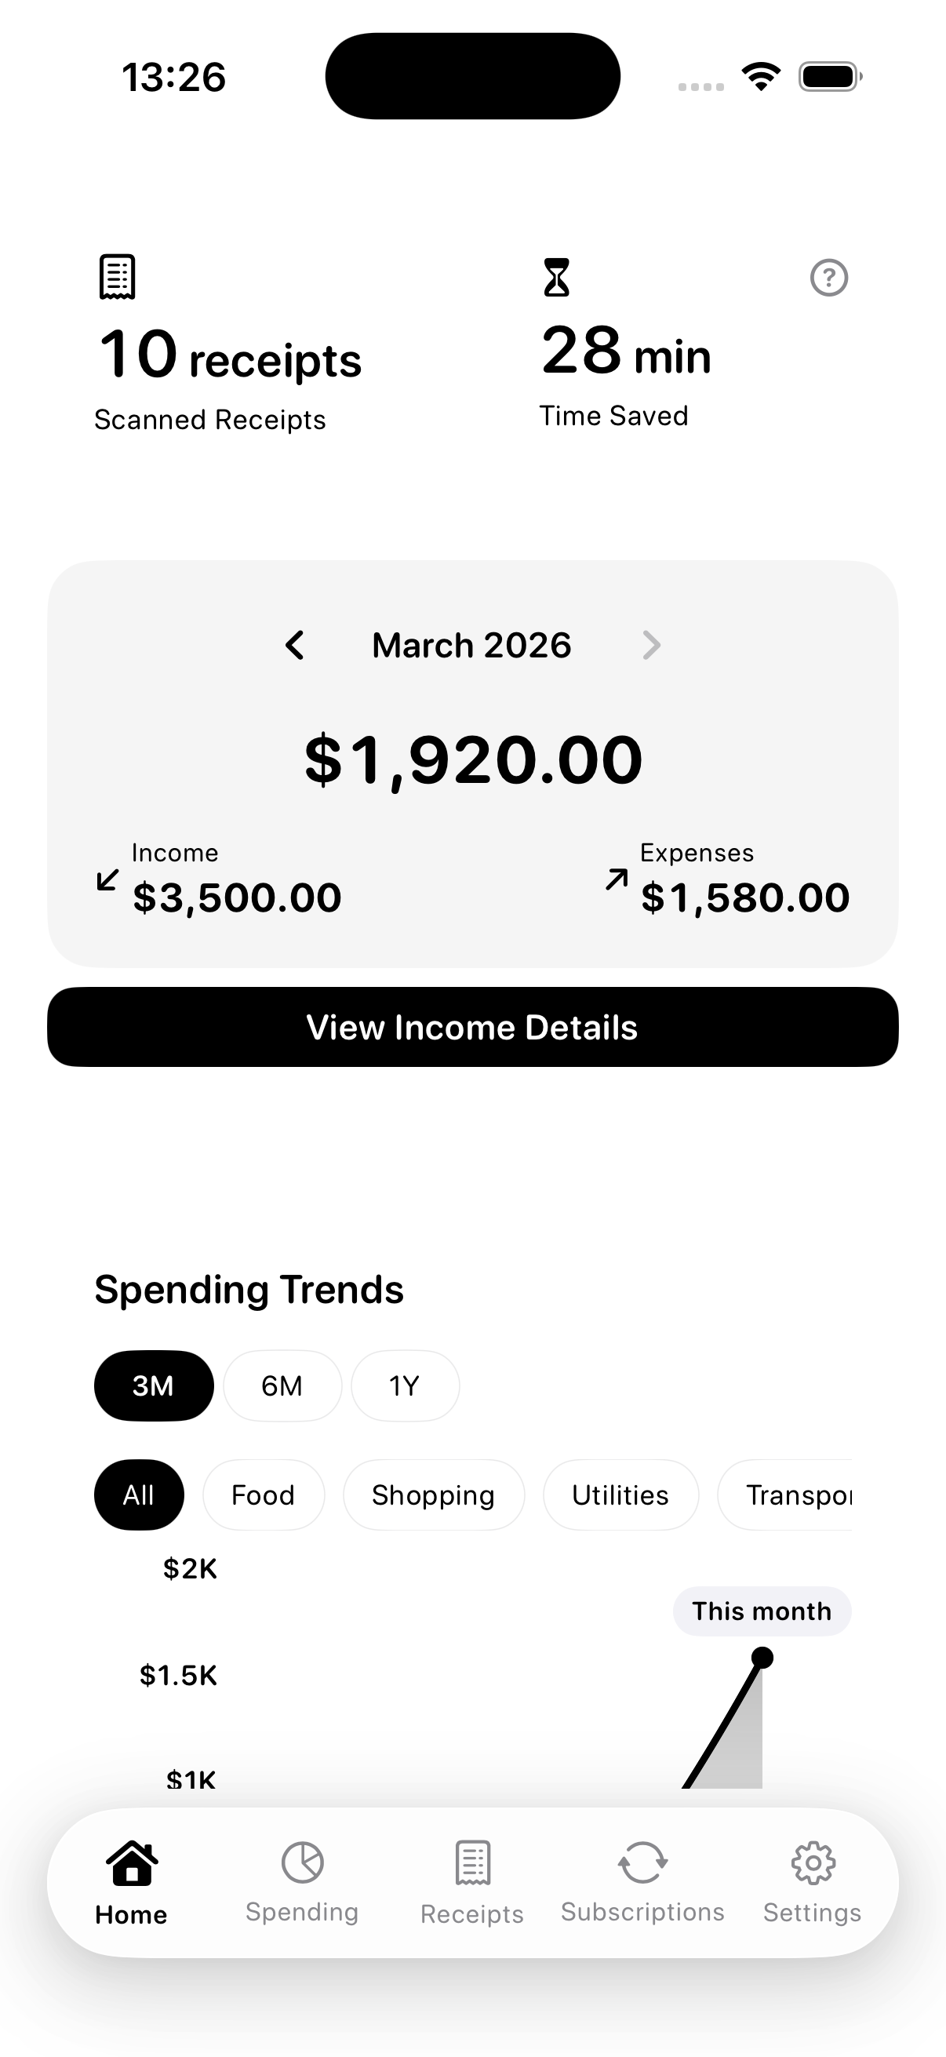The image size is (946, 2057).
Task: Tap the scanned receipts icon
Action: click(118, 277)
